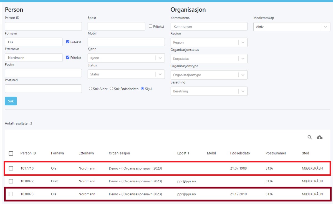333x204 pixels.
Task: Select the Søk Alder radio button
Action: 90,89
